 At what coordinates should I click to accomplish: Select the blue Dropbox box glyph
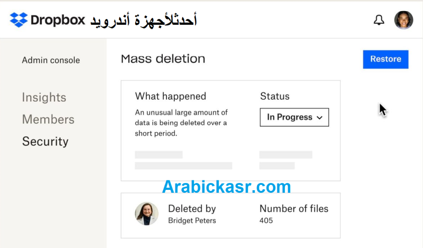pos(19,19)
